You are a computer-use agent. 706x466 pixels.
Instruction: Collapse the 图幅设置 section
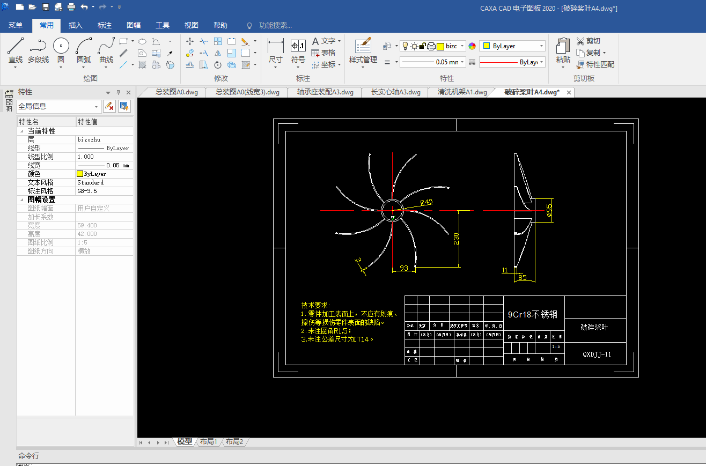coord(22,199)
